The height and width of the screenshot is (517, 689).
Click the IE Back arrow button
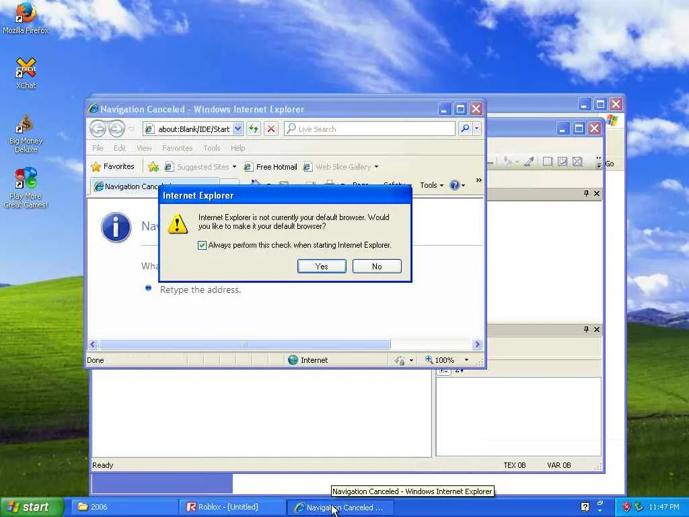pos(98,129)
